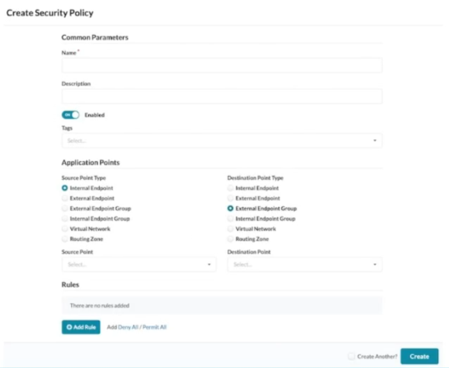Select Routing Zone destination point type

click(230, 239)
